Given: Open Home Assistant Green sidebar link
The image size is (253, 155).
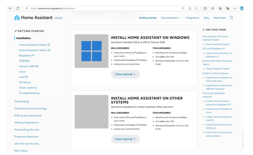Looking at the screenshot, I should [x=33, y=45].
